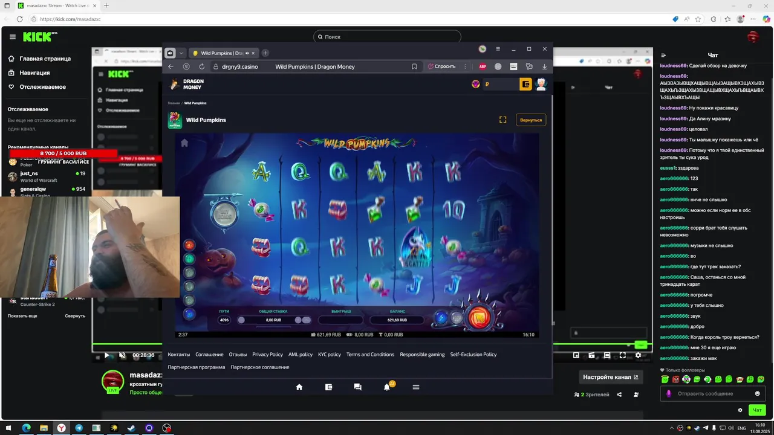Click the user avatar in Kick header
Viewport: 774px width, 435px height.
point(753,37)
